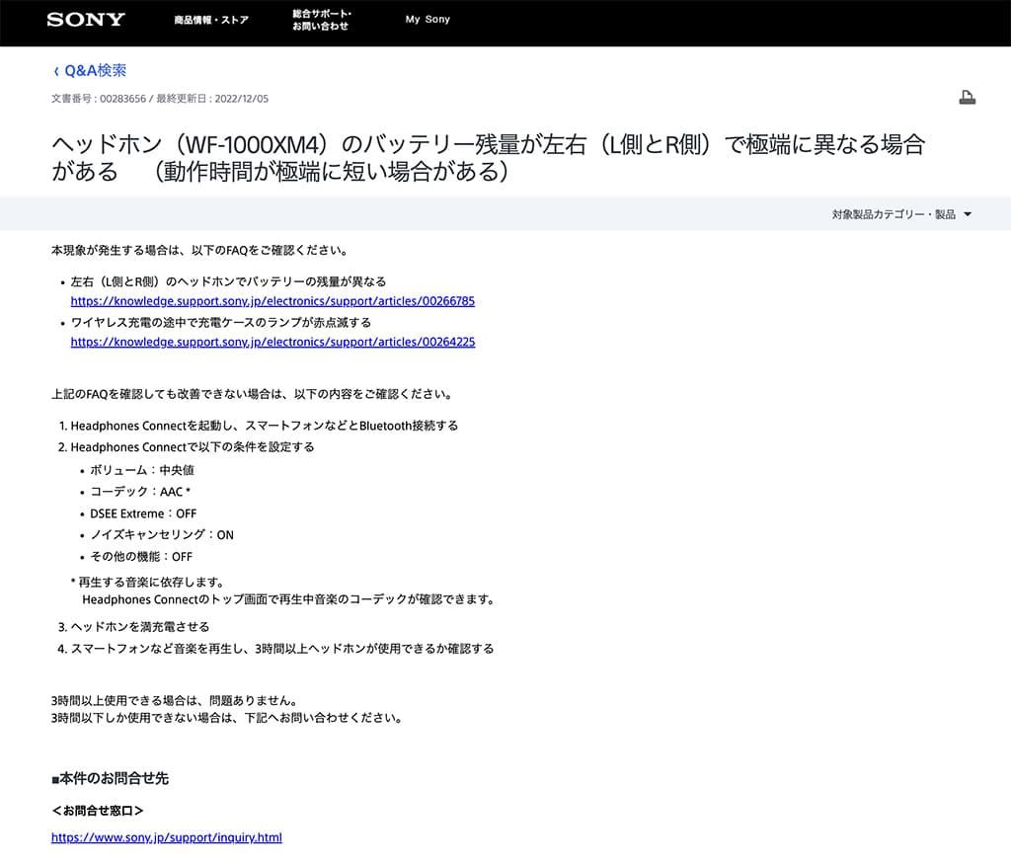Click bullet 左右のヘッドホンでバッテリー残量が異なる
1011x866 pixels.
(228, 281)
